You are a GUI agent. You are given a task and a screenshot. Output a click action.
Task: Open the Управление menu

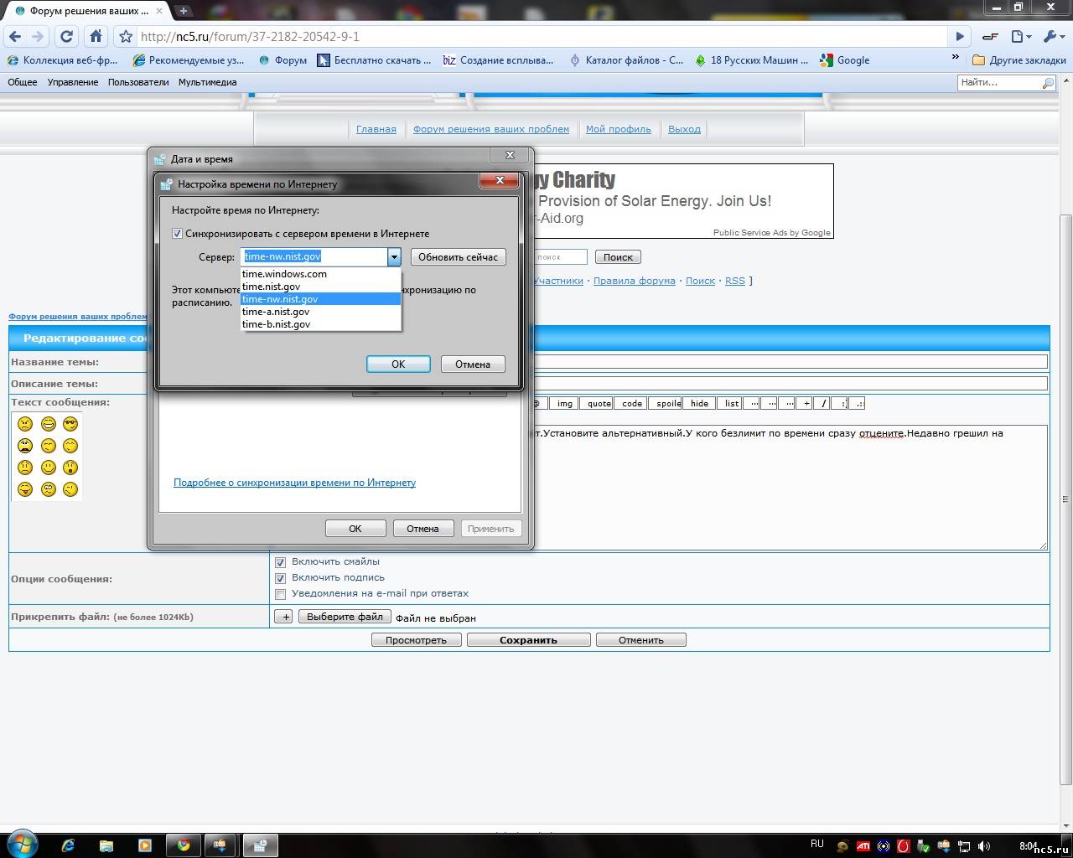click(72, 82)
